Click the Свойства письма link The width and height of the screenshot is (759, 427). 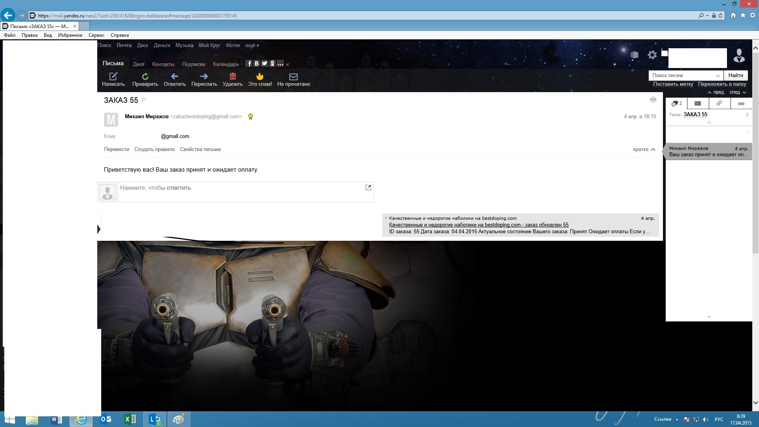click(x=200, y=149)
